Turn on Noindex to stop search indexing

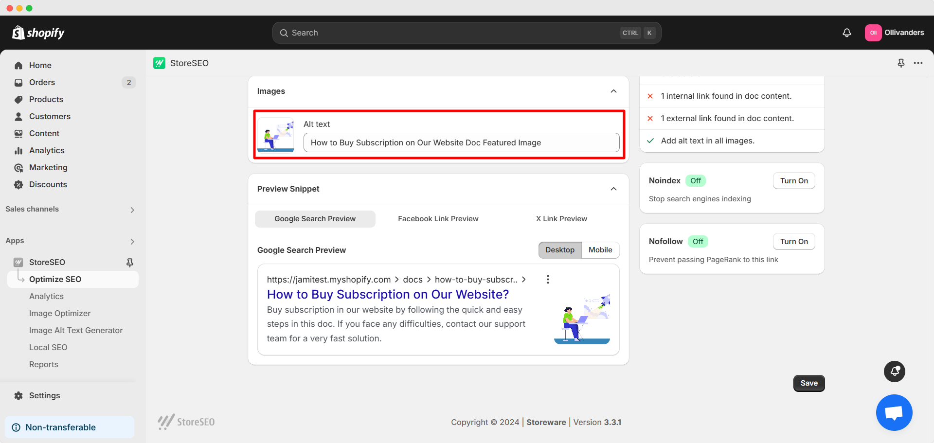[793, 180]
